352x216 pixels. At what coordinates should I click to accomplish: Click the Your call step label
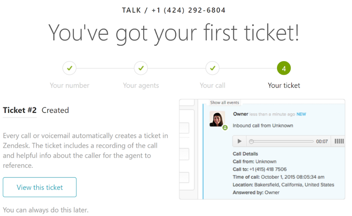212,85
